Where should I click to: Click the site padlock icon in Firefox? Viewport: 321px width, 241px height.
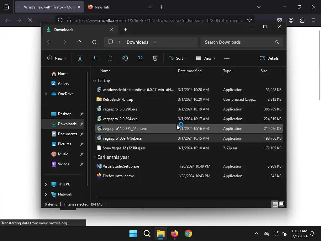click(x=69, y=20)
